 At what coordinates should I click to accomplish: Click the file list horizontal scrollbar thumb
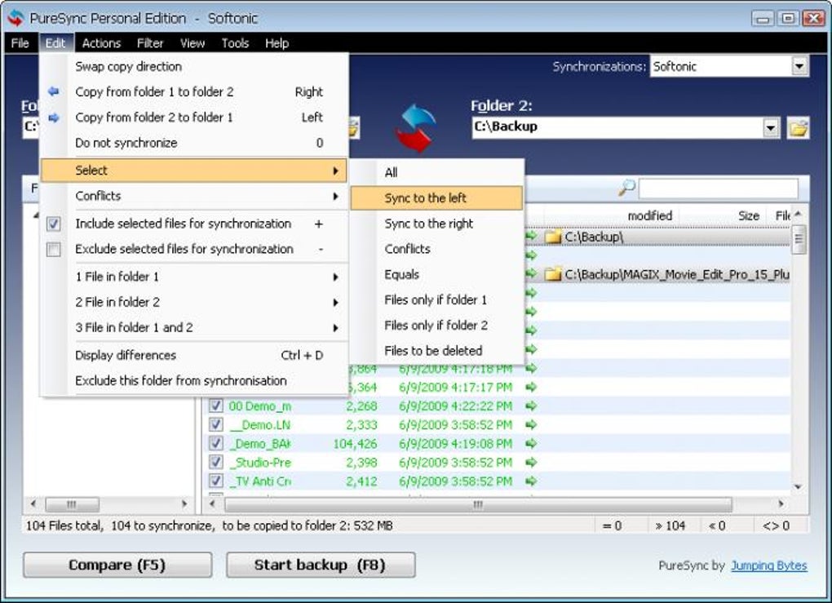[x=478, y=504]
